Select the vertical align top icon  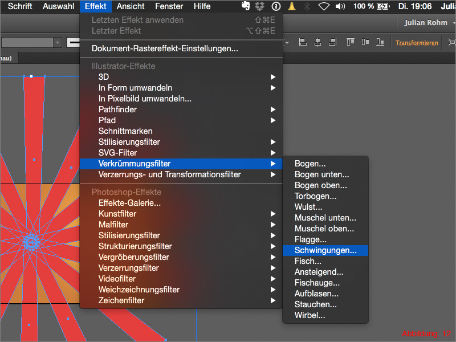coord(351,43)
